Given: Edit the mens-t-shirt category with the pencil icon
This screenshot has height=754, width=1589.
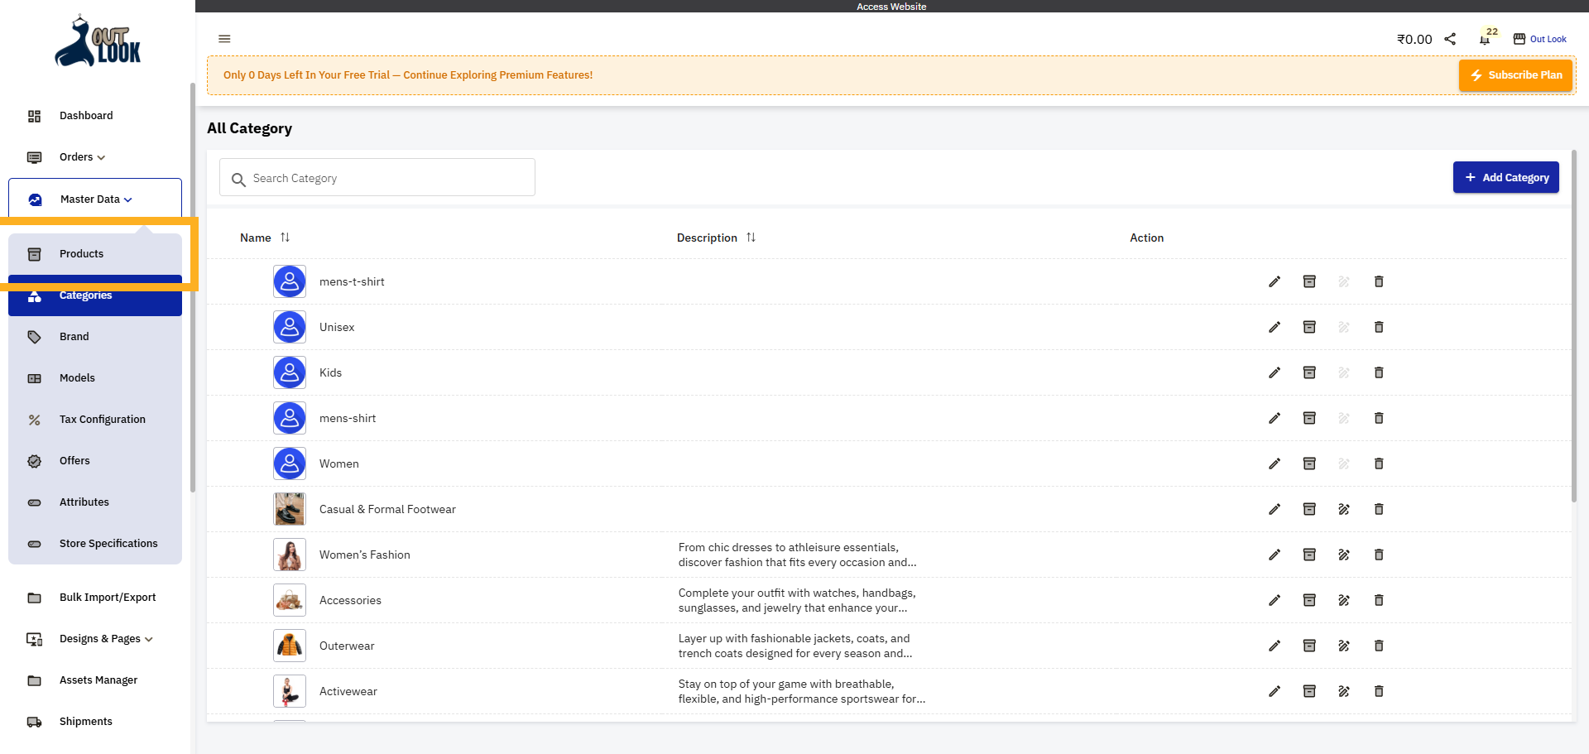Looking at the screenshot, I should coord(1275,281).
